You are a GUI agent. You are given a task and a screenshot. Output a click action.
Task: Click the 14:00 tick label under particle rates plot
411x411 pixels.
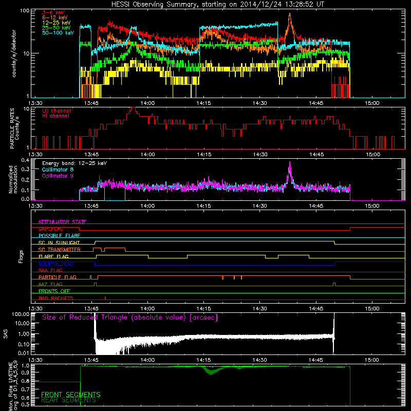[147, 155]
